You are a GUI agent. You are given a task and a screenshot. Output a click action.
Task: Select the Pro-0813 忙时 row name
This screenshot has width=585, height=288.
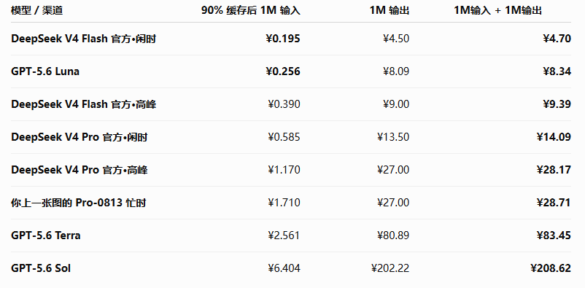tap(78, 203)
